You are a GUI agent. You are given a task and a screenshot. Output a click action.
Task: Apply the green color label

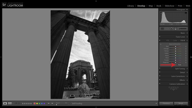(x=39, y=103)
